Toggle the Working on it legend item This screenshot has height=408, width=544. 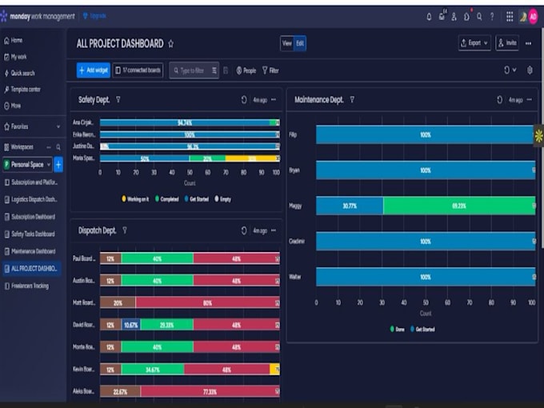coord(135,198)
